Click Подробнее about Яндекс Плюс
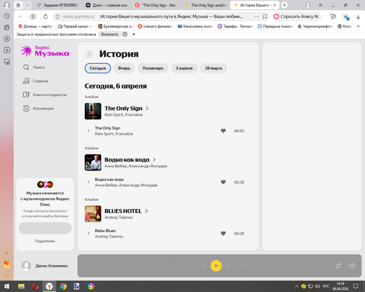Screen dimensions: 365x292 pos(45,241)
